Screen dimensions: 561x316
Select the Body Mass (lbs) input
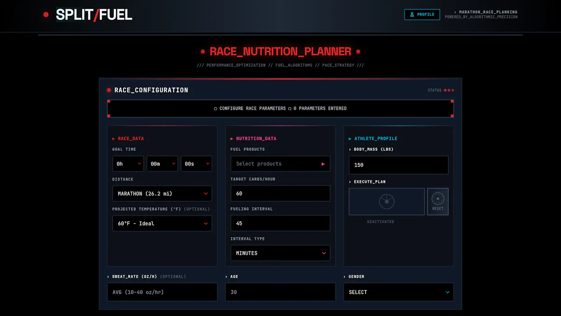pyautogui.click(x=399, y=165)
